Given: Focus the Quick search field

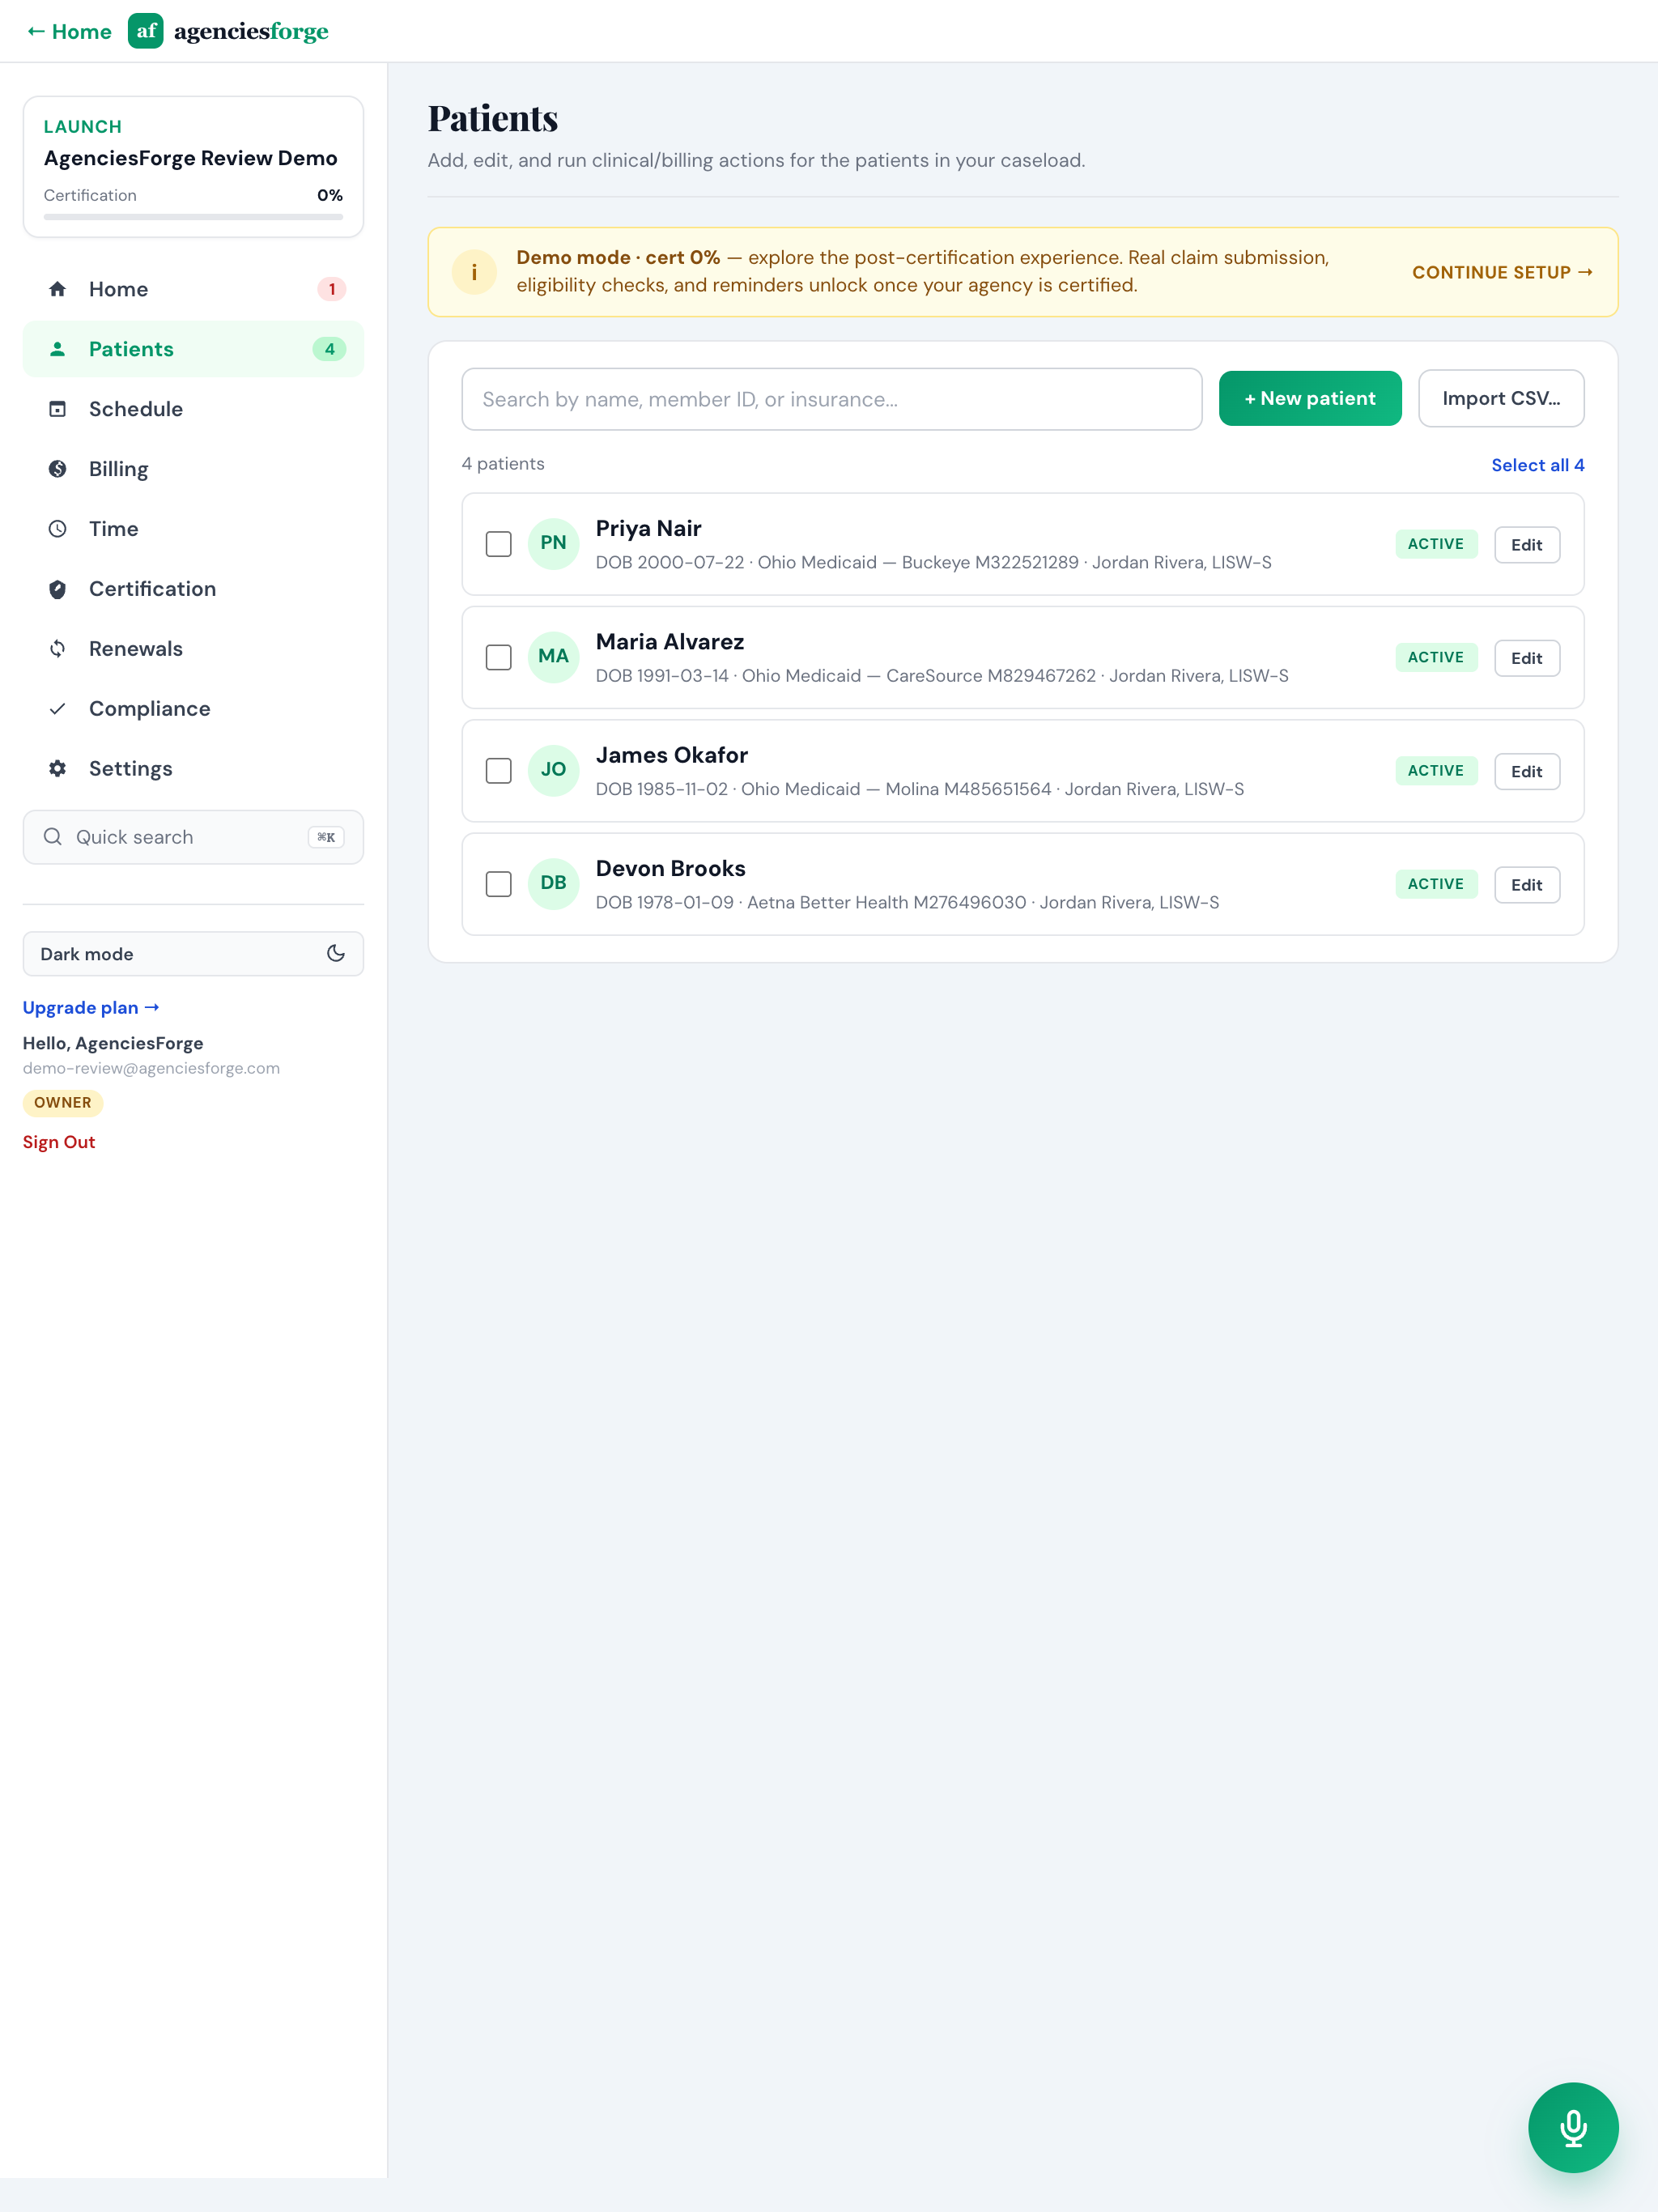Looking at the screenshot, I should [193, 837].
